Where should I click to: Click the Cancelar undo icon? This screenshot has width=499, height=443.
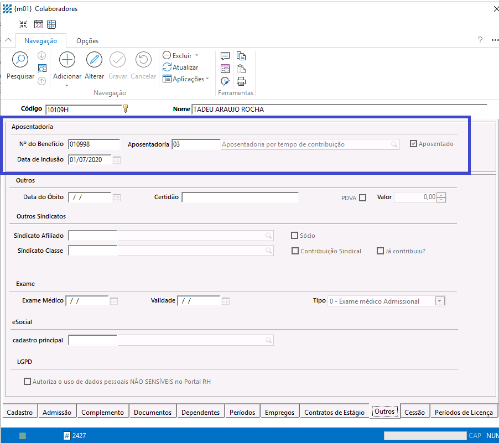coord(143,60)
